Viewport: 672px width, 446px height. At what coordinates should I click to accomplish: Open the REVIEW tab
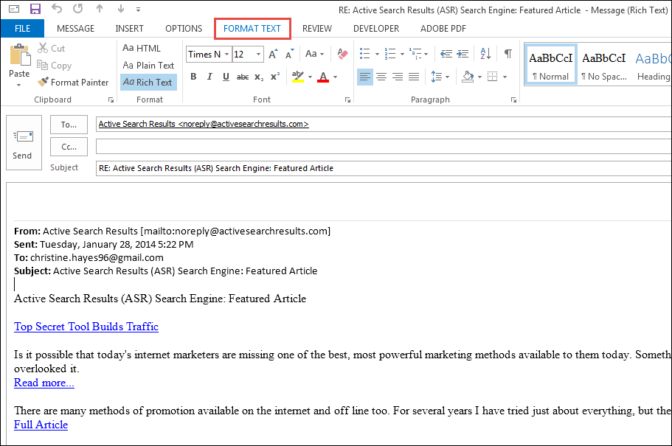pyautogui.click(x=316, y=29)
